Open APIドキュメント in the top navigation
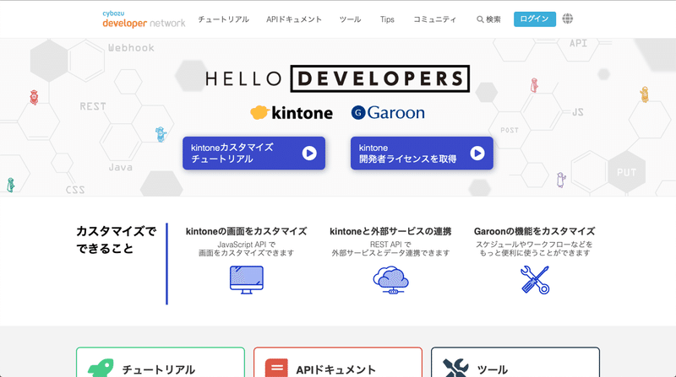 [x=294, y=19]
